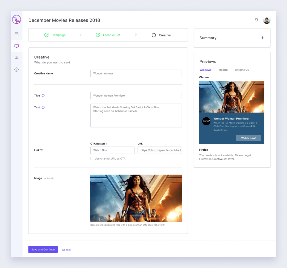
Task: Click the Cancel link
Action: (66, 250)
